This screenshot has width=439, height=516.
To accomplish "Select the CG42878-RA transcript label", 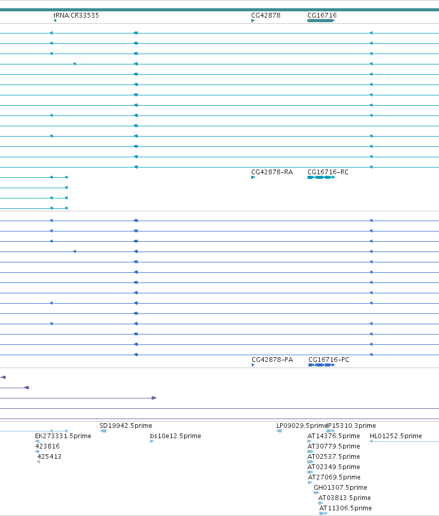I will click(x=272, y=172).
